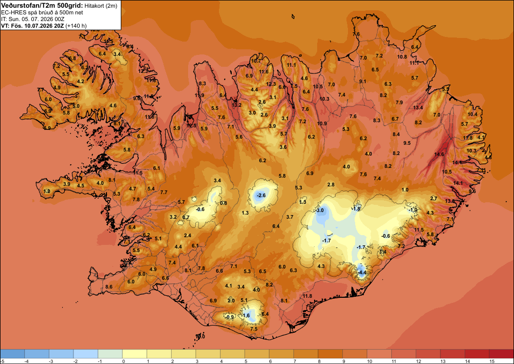Click the 8.4 temperature value
Screen dimensions: 514x364
(396, 134)
